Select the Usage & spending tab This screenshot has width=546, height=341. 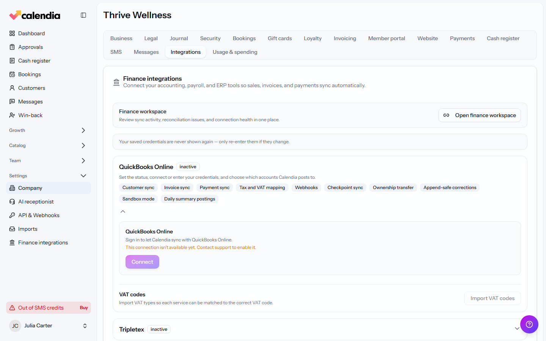coord(235,52)
